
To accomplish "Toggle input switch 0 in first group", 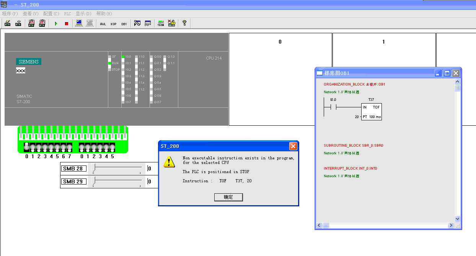I will coord(27,147).
